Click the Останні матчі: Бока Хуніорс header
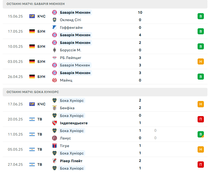 point(105,92)
